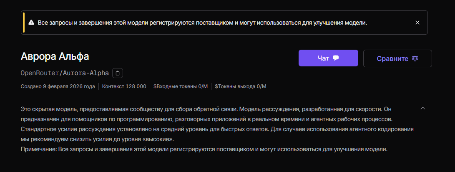Image resolution: width=455 pixels, height=172 pixels.
Task: Collapse the model description chevron
Action: [x=423, y=108]
